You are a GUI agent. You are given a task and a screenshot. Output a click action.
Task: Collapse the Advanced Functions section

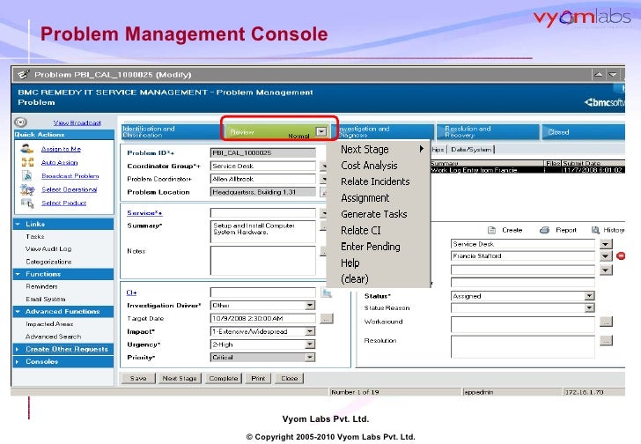click(x=18, y=312)
